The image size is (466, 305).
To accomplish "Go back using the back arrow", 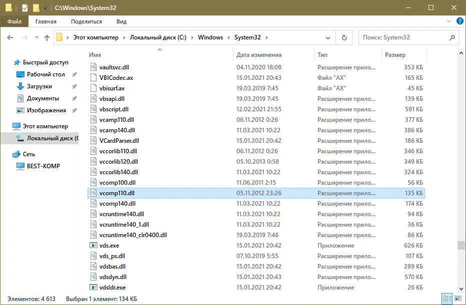I will coord(10,37).
